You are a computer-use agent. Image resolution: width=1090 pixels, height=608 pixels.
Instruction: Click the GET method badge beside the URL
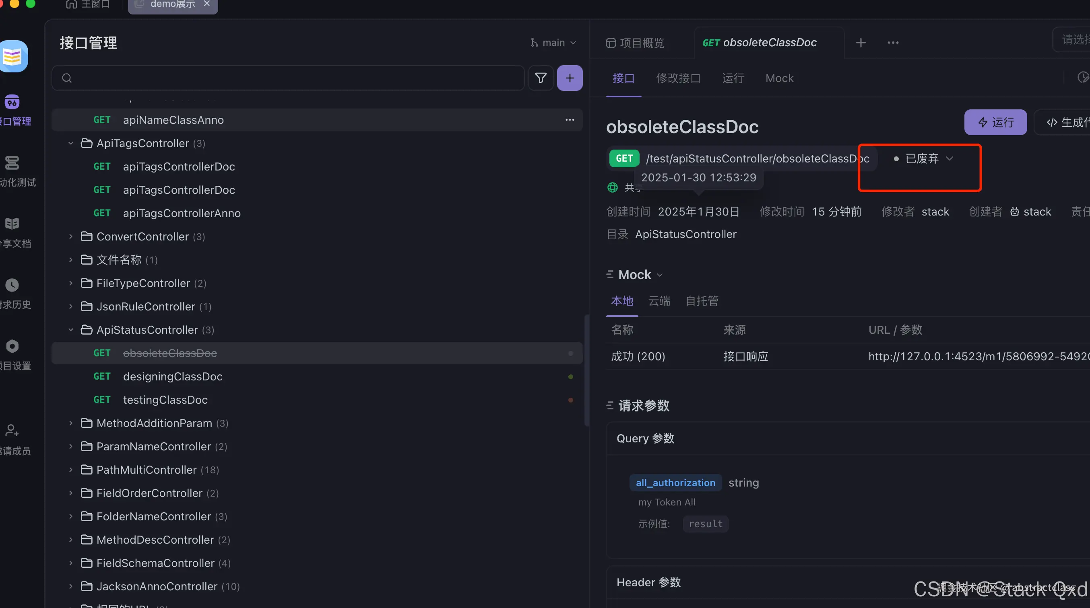[x=624, y=158]
